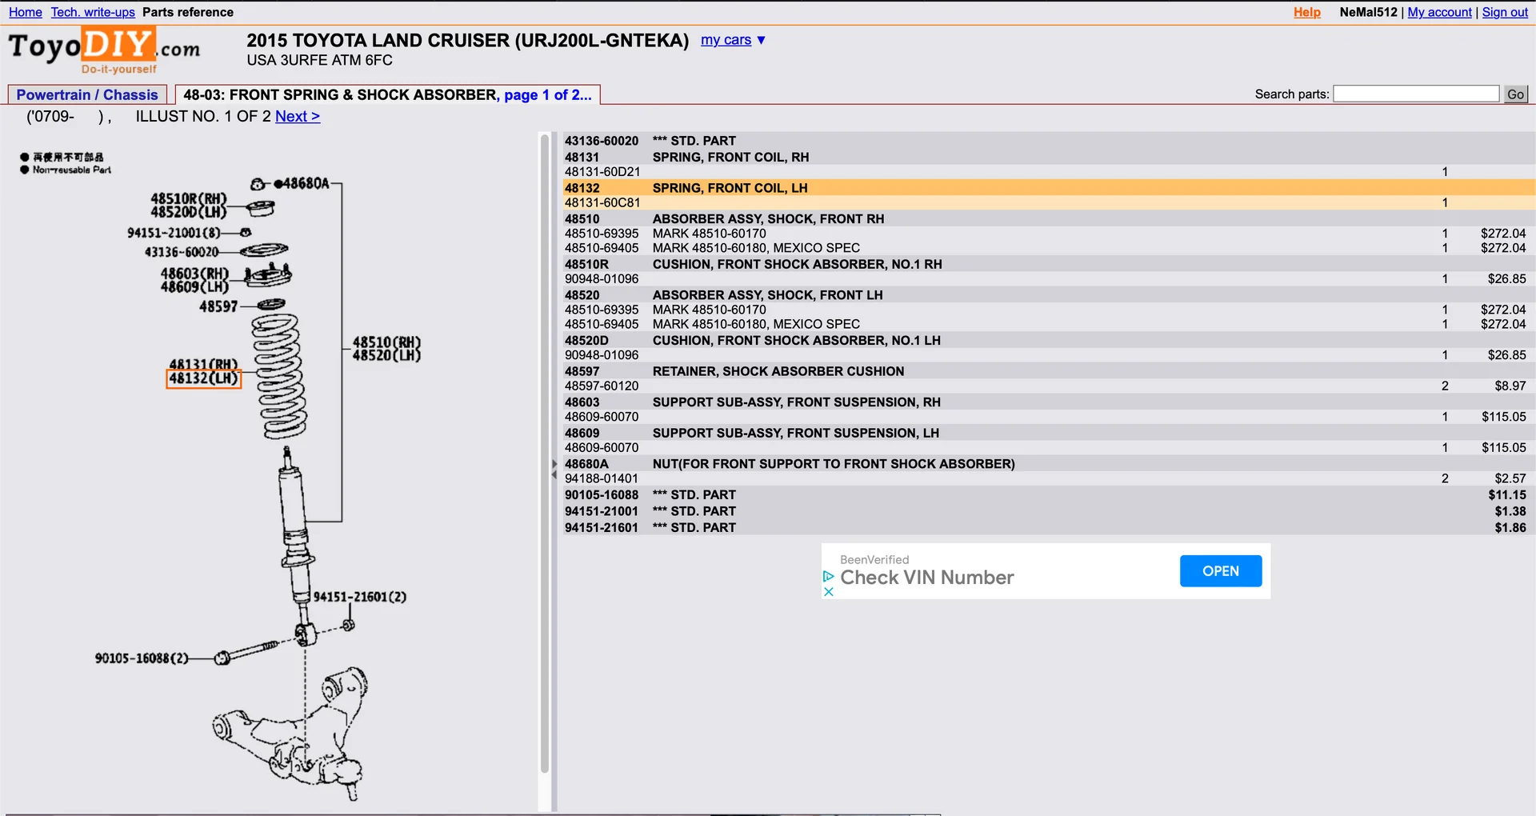Click the coil spring drawing
This screenshot has width=1536, height=816.
(x=279, y=376)
